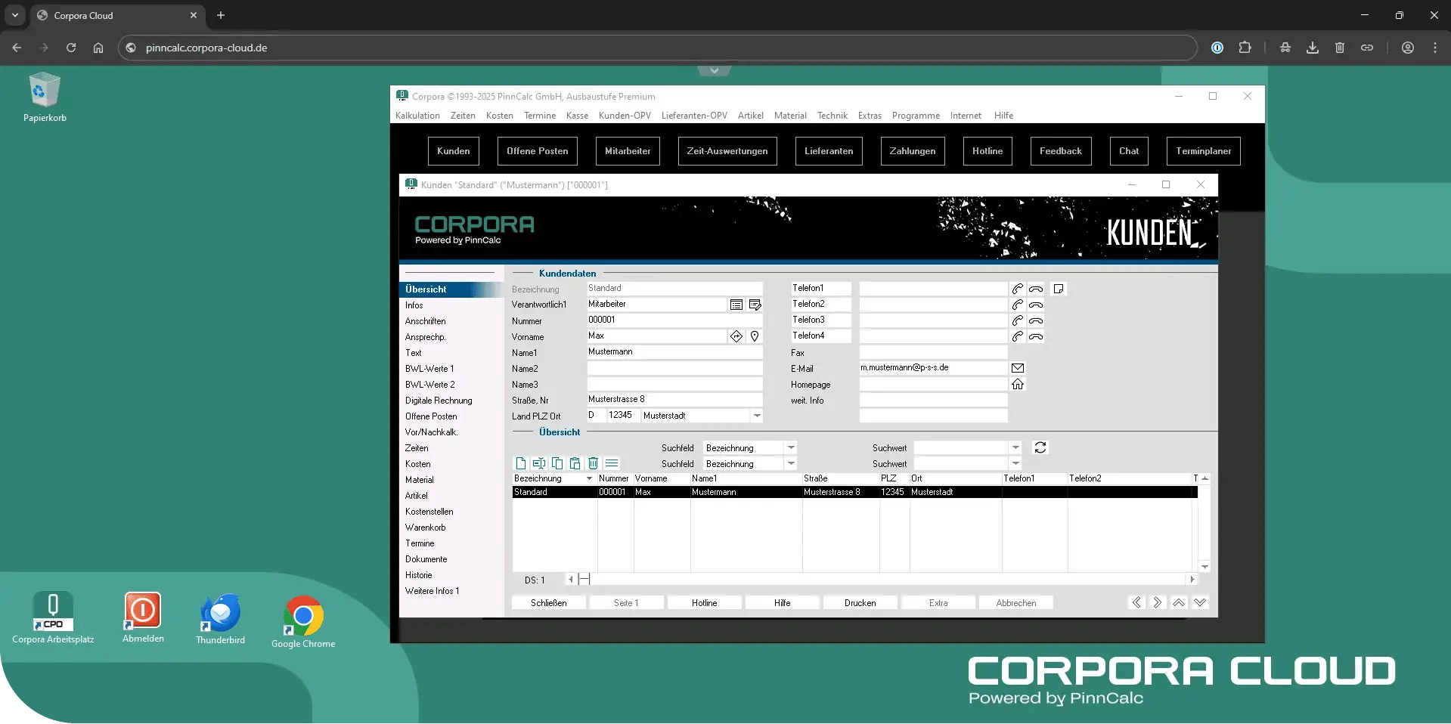This screenshot has width=1451, height=724.
Task: Expand second Suchwert dropdown
Action: coord(1015,464)
